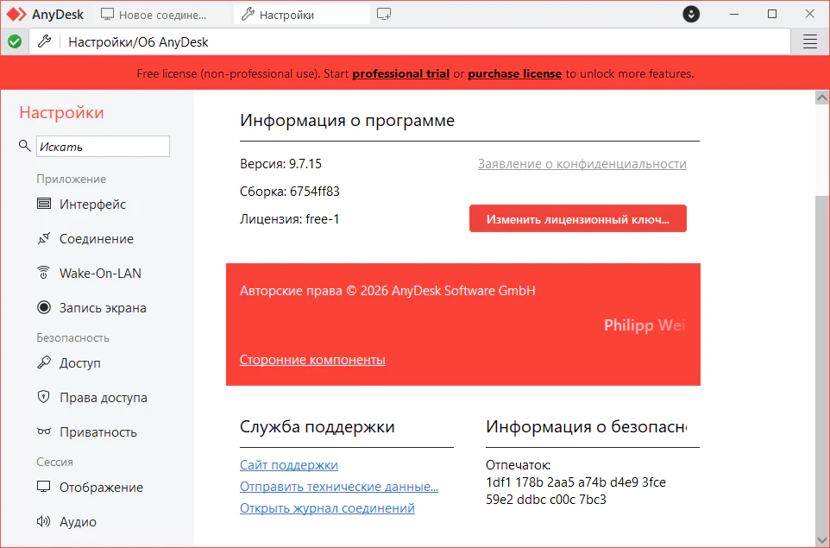Click the Настройки sidebar heading

(x=61, y=113)
